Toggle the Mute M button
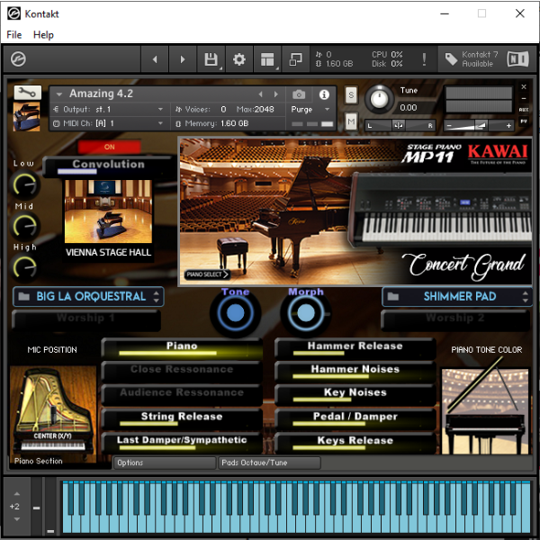Image resolution: width=540 pixels, height=540 pixels. click(351, 121)
